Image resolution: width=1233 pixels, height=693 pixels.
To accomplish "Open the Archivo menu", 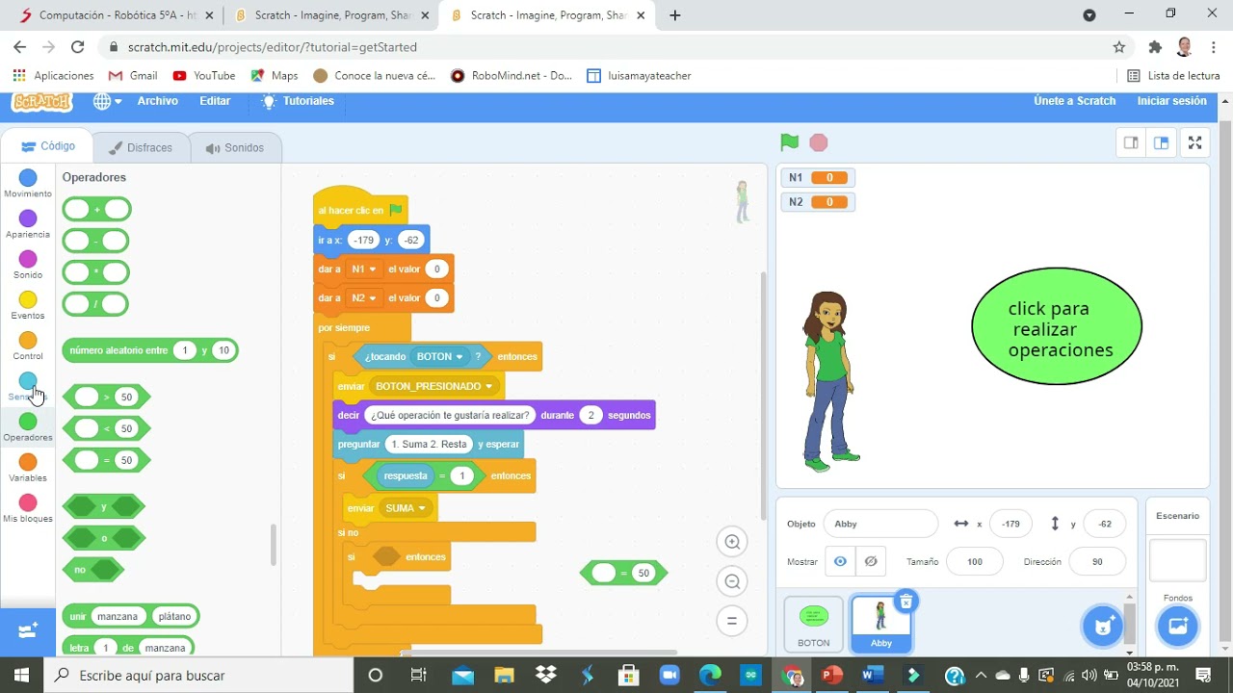I will click(x=157, y=101).
